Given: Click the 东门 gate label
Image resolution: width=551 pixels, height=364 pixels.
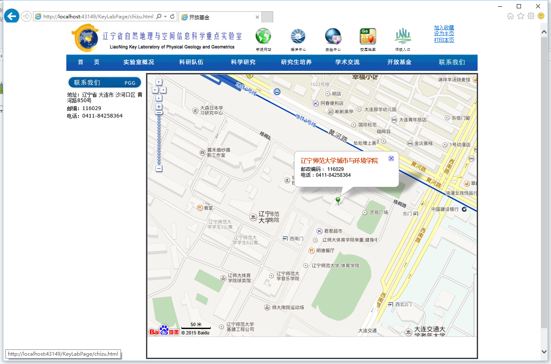Looking at the screenshot, I should coord(408,213).
